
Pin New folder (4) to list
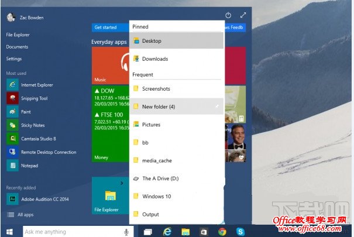tap(217, 106)
